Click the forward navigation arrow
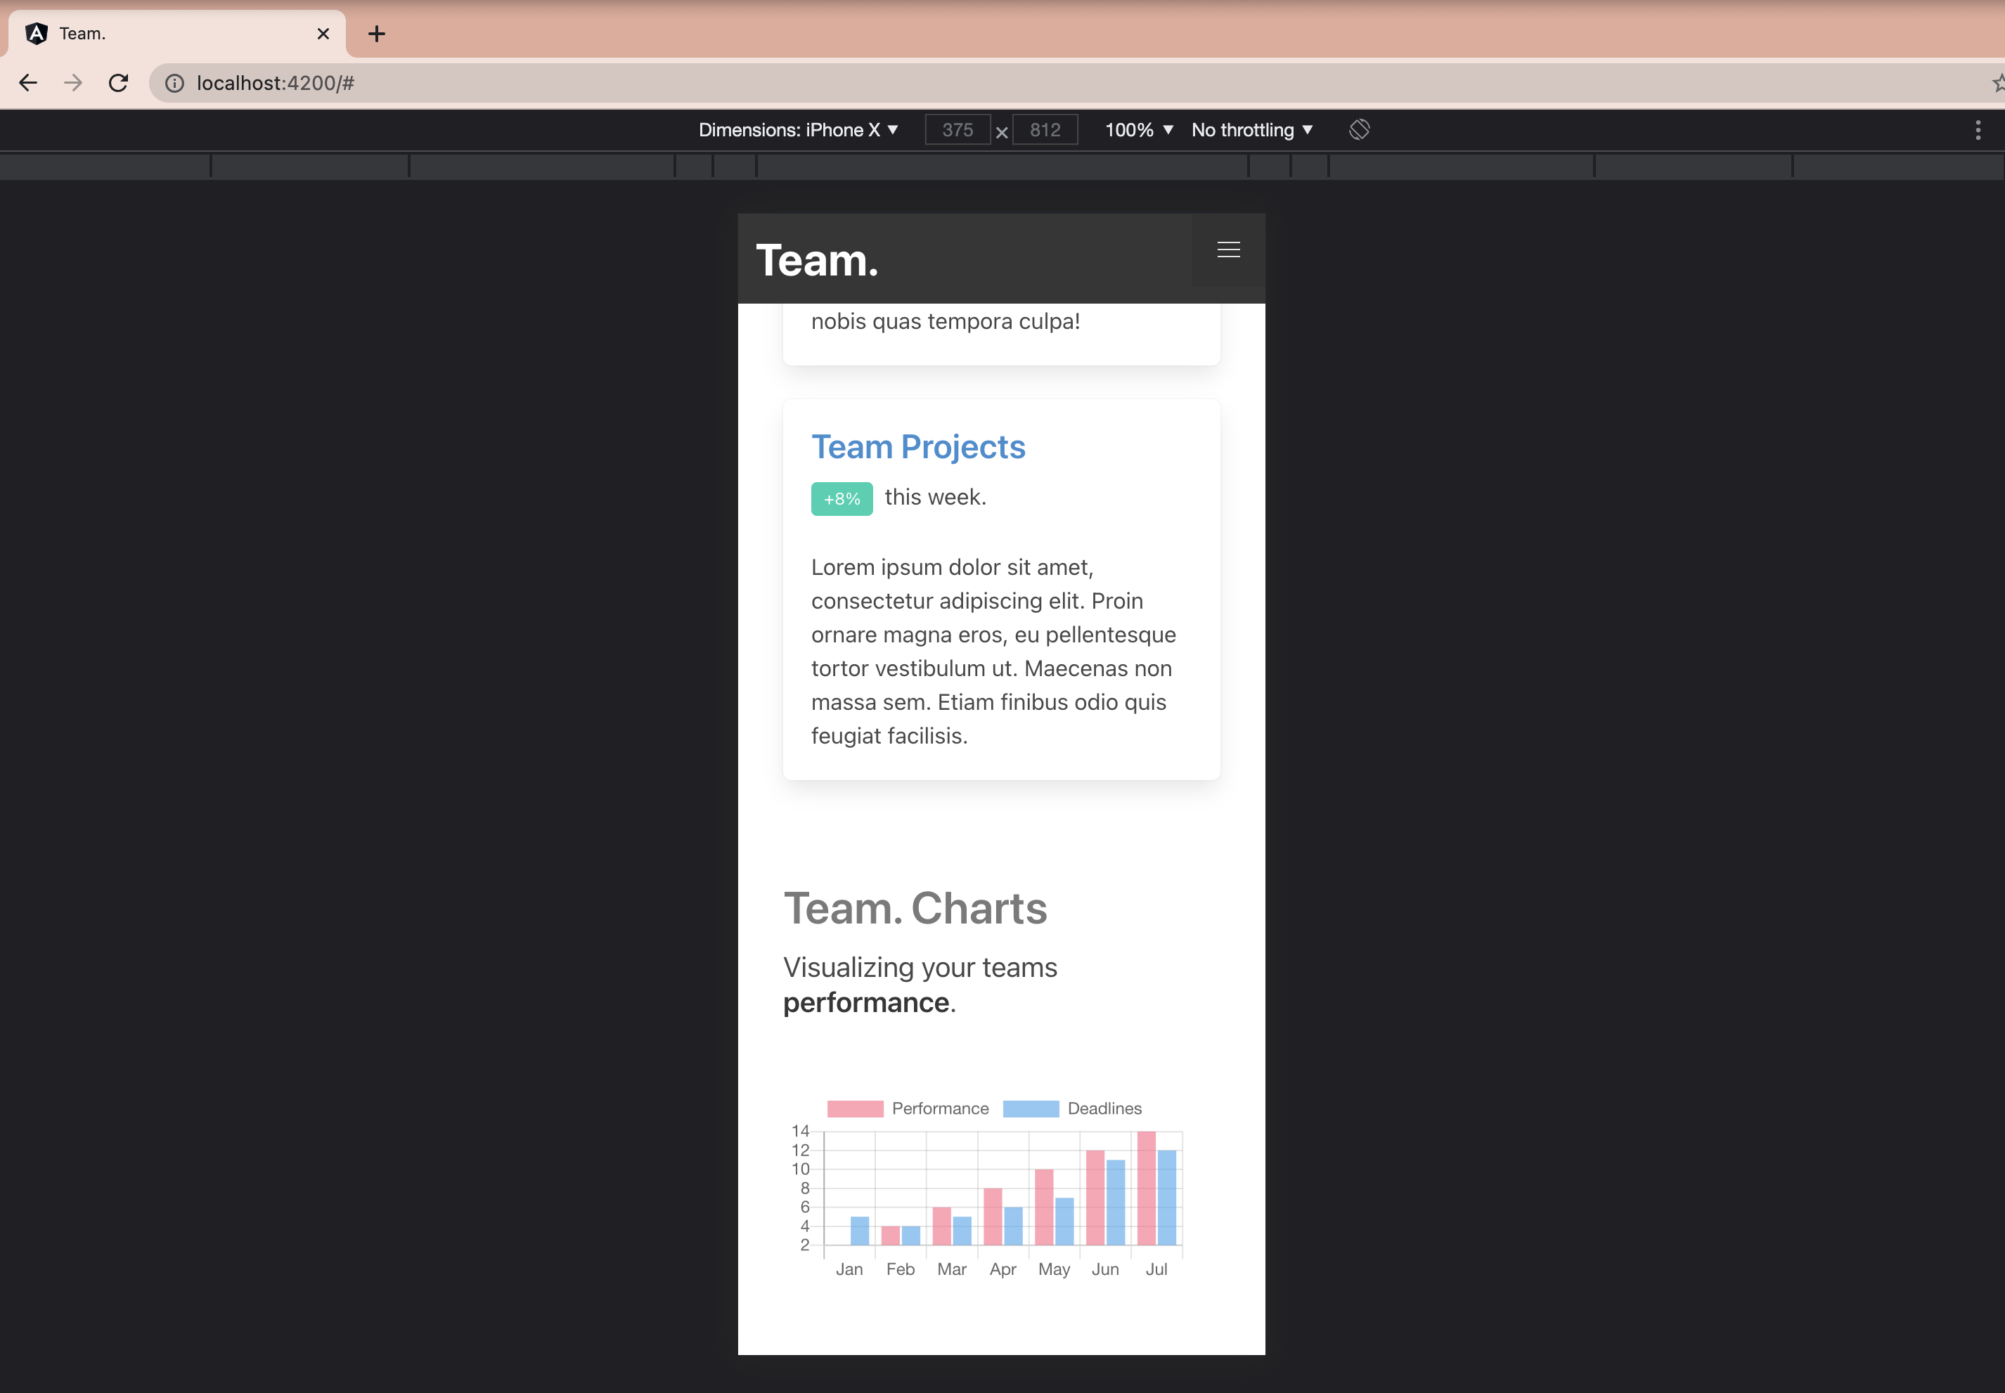2005x1393 pixels. 73,82
